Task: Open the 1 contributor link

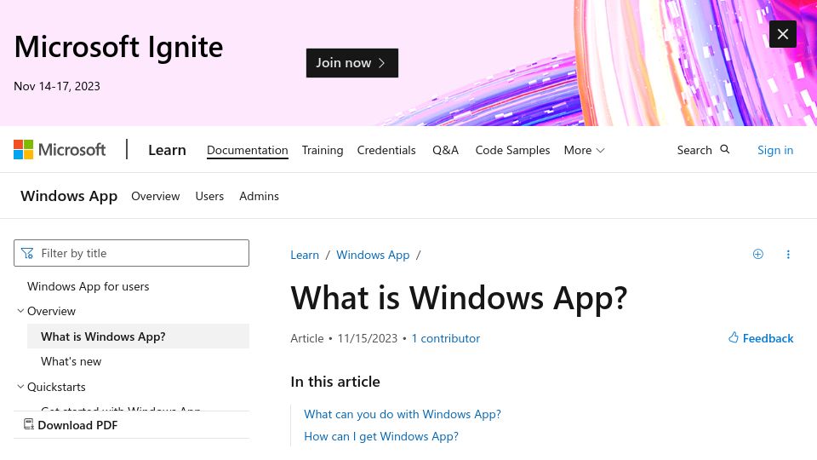Action: [x=445, y=338]
